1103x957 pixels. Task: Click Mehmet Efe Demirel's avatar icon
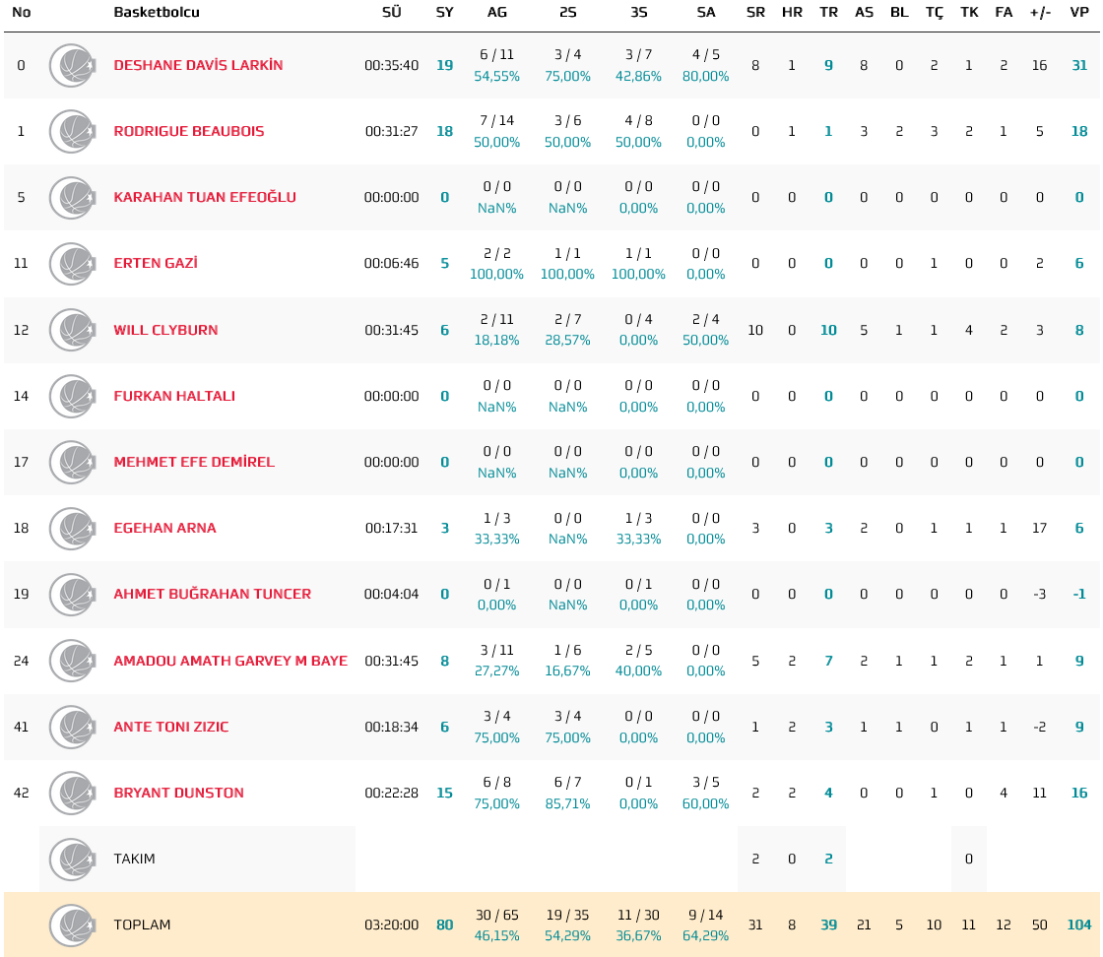coord(73,462)
